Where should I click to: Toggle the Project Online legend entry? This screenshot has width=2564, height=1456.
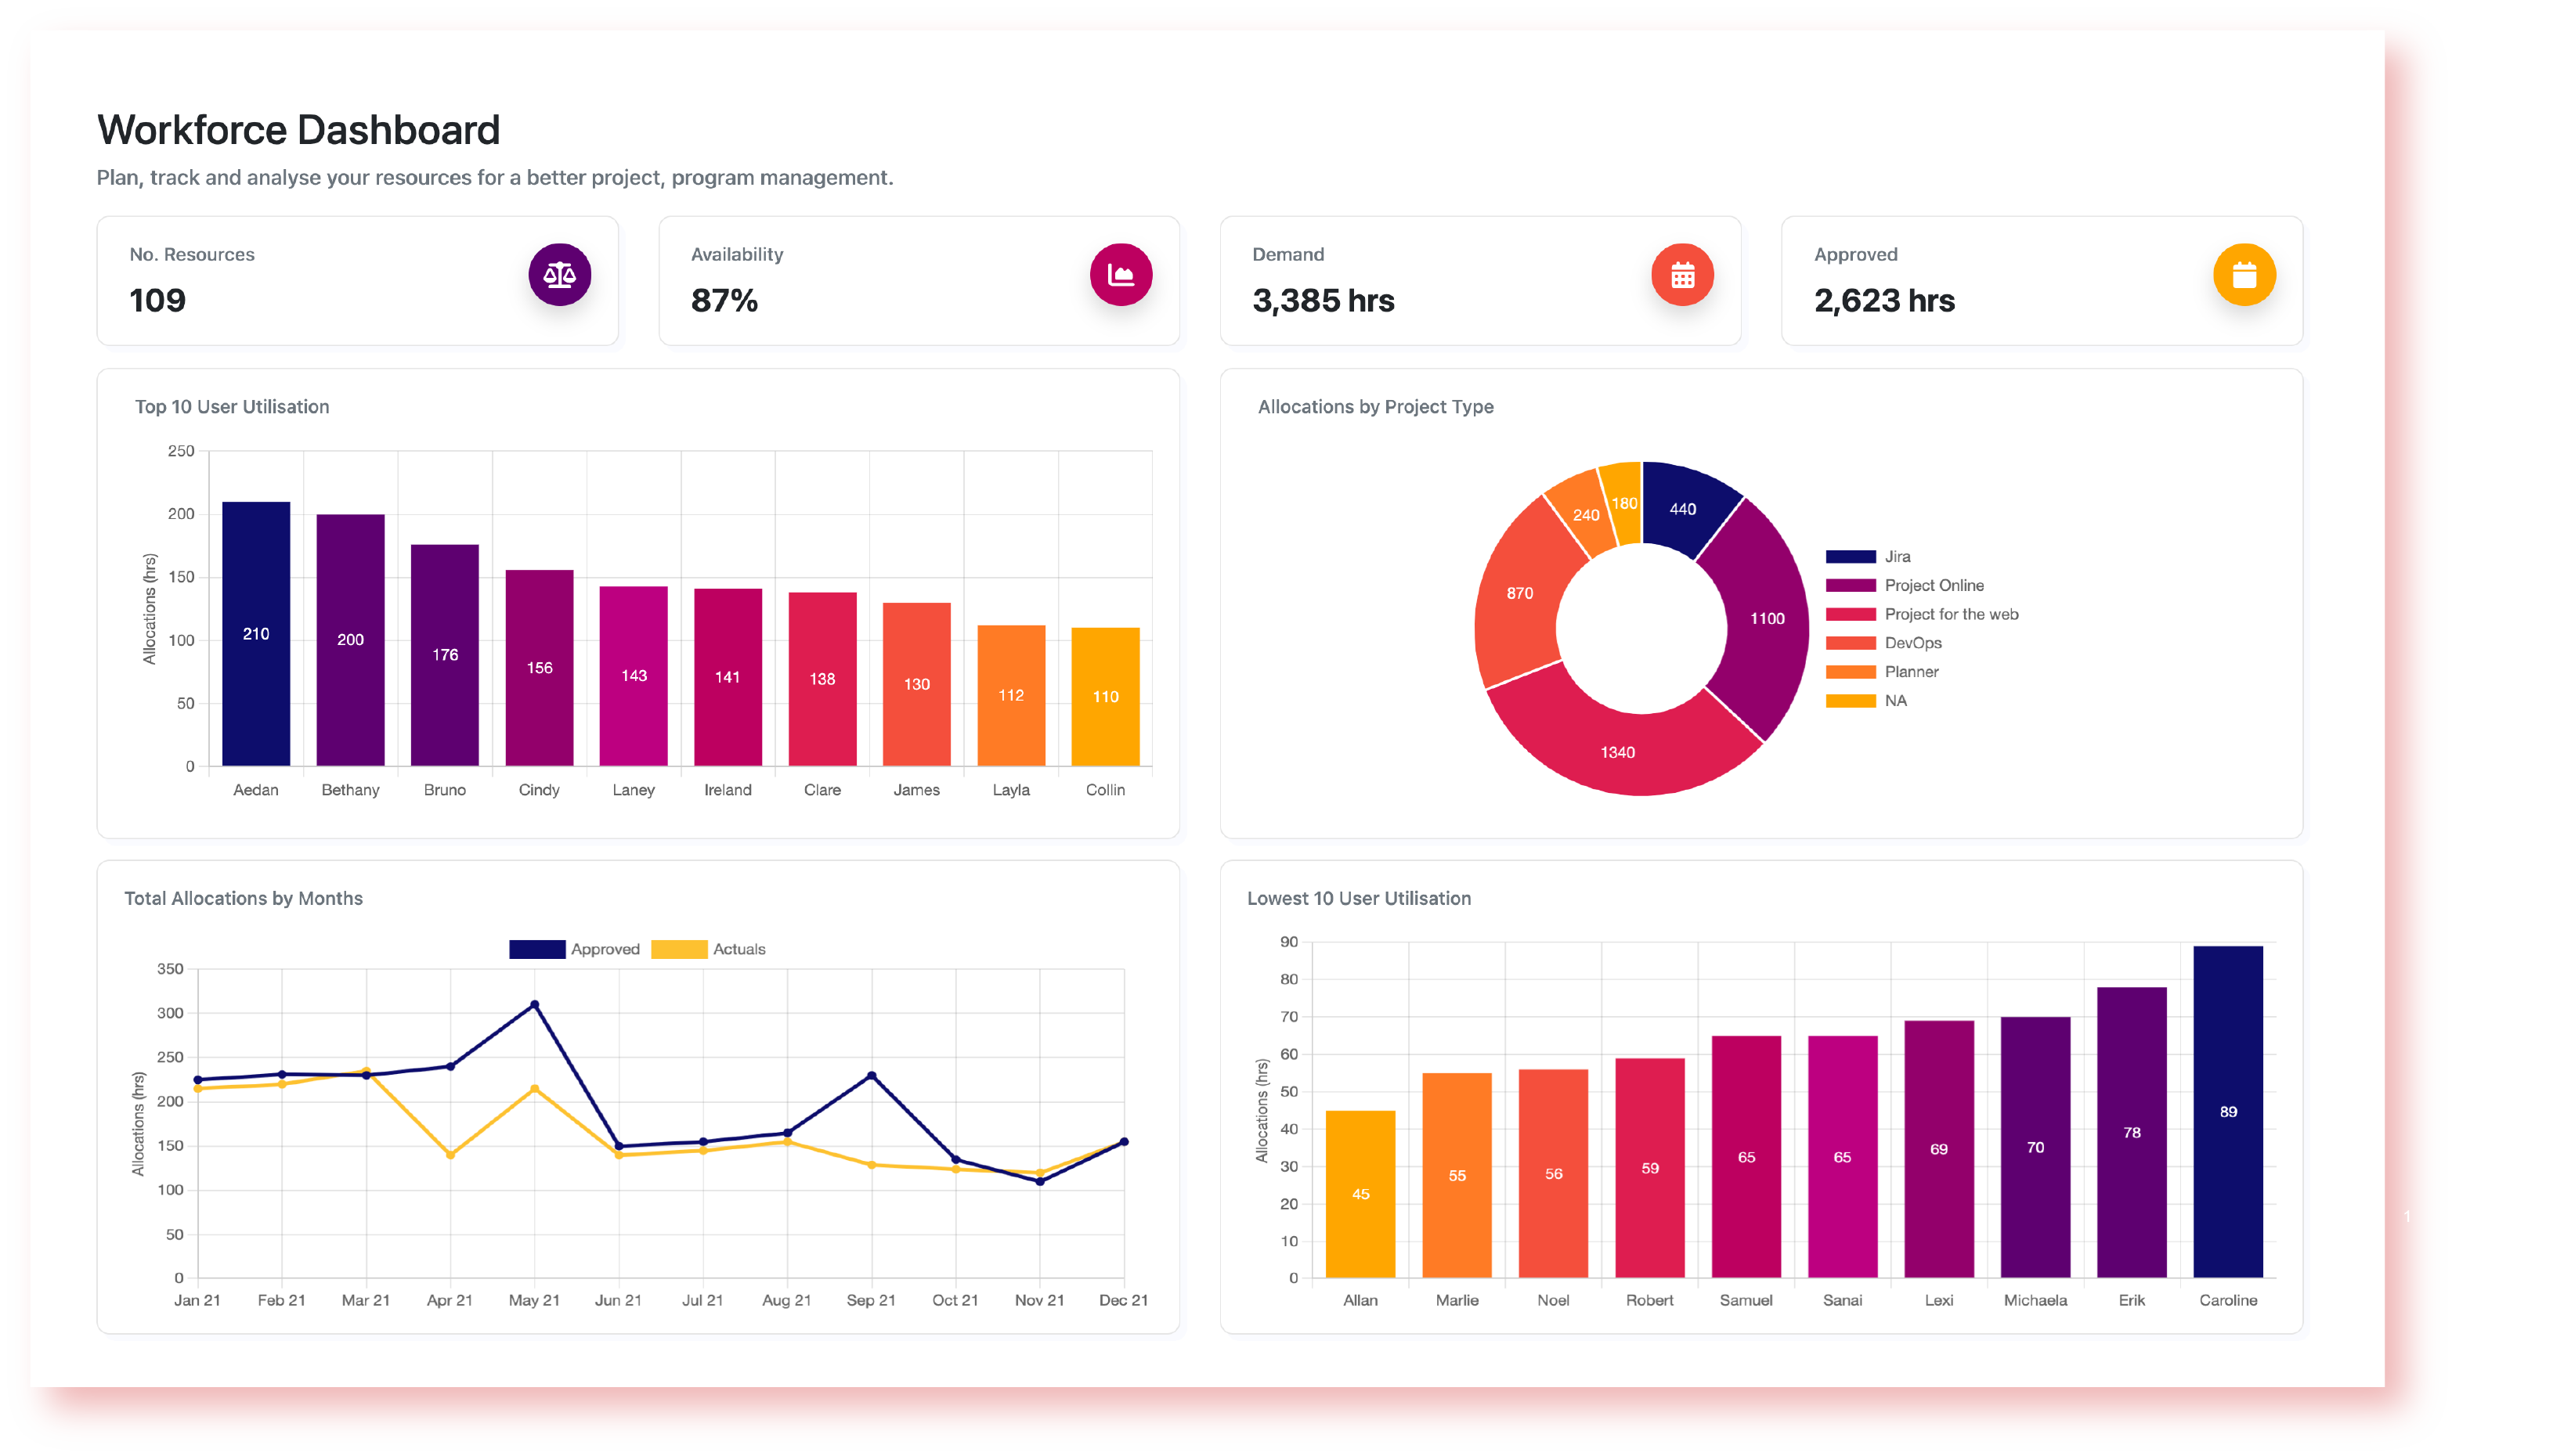pyautogui.click(x=1850, y=585)
